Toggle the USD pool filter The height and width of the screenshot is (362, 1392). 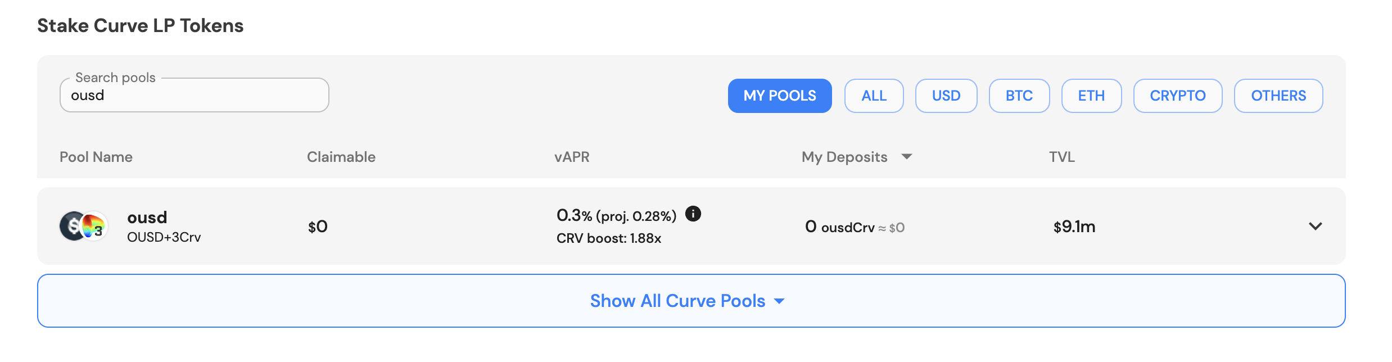point(946,96)
